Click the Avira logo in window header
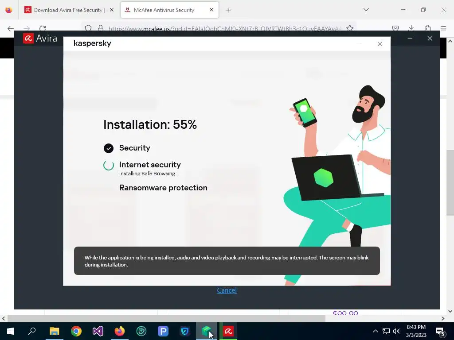454x340 pixels. (x=40, y=38)
